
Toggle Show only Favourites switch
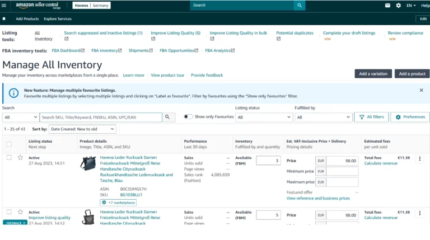tap(188, 117)
